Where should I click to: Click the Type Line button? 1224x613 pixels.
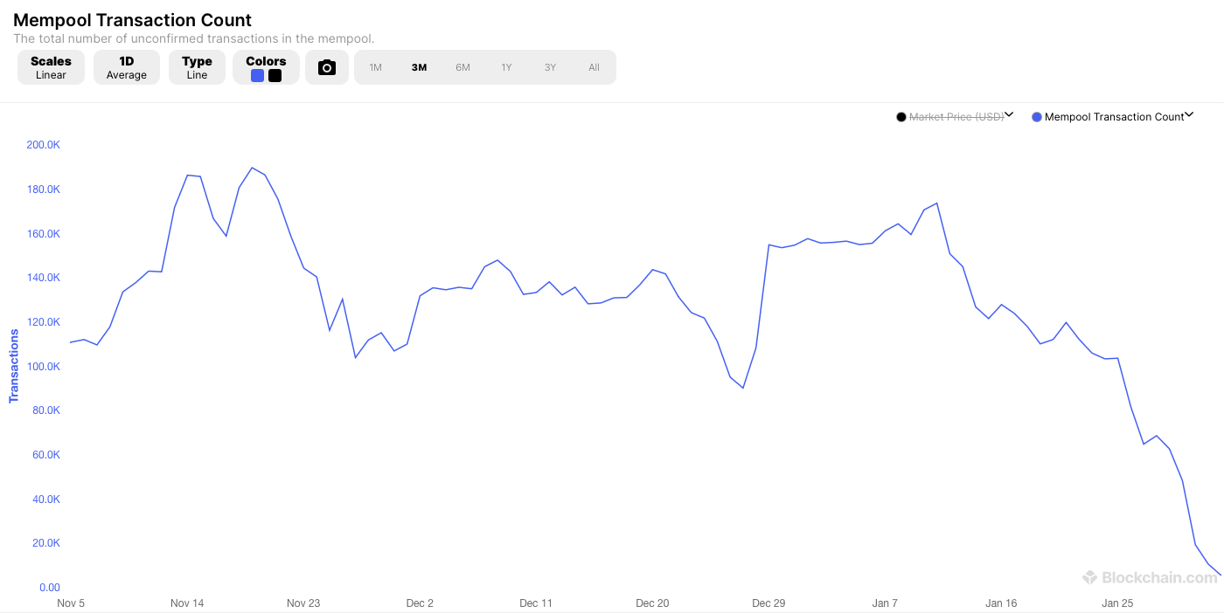(197, 67)
